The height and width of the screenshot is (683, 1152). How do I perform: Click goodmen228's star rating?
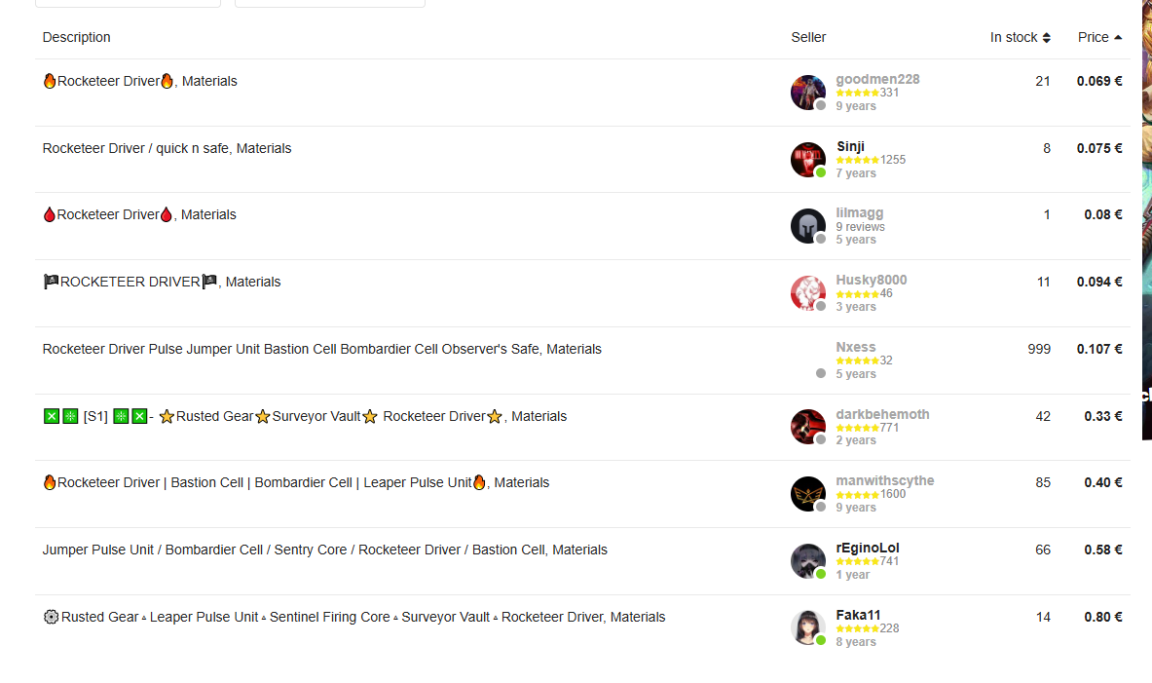pos(857,93)
